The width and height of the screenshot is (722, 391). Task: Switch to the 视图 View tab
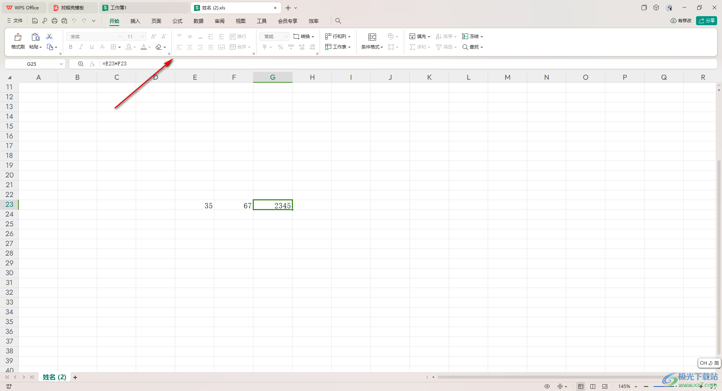(x=240, y=21)
